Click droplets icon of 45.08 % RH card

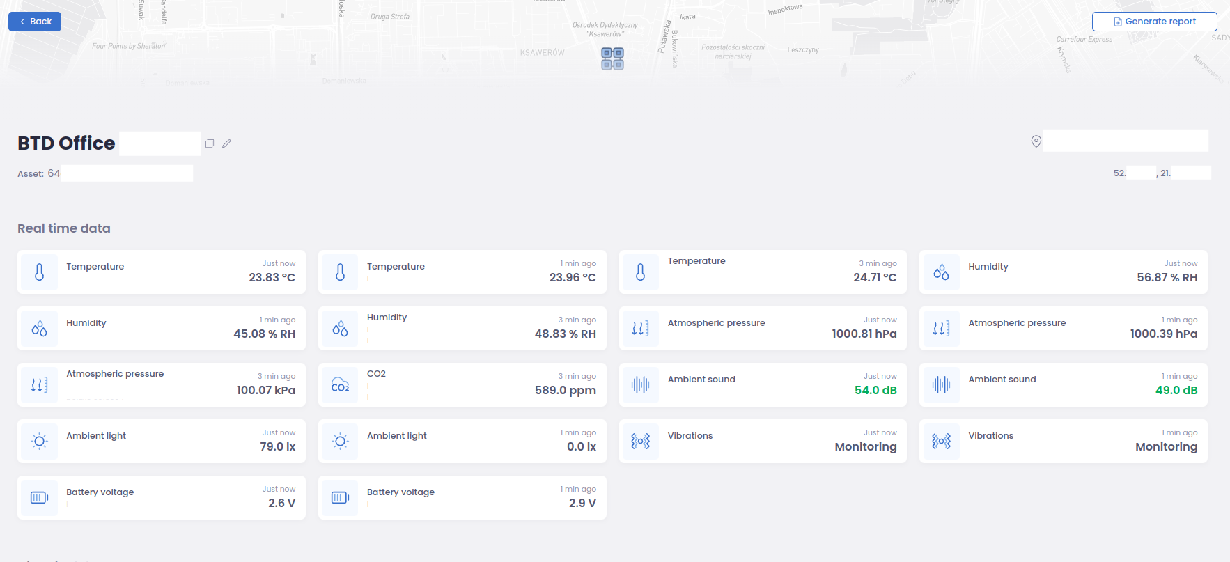tap(40, 329)
